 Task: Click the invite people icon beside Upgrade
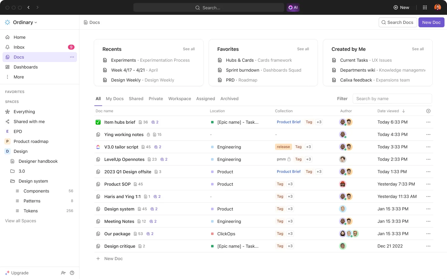coord(63,273)
